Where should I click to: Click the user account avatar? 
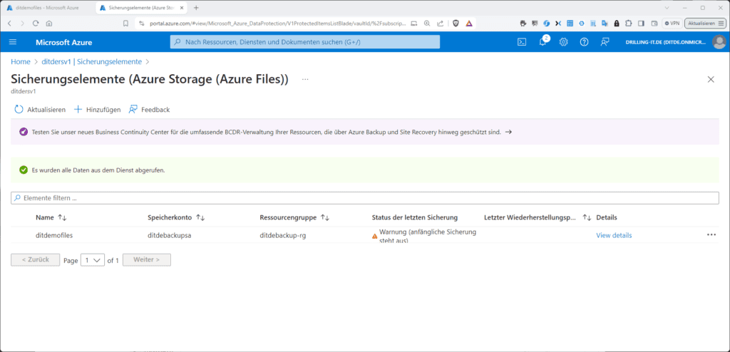(x=719, y=42)
